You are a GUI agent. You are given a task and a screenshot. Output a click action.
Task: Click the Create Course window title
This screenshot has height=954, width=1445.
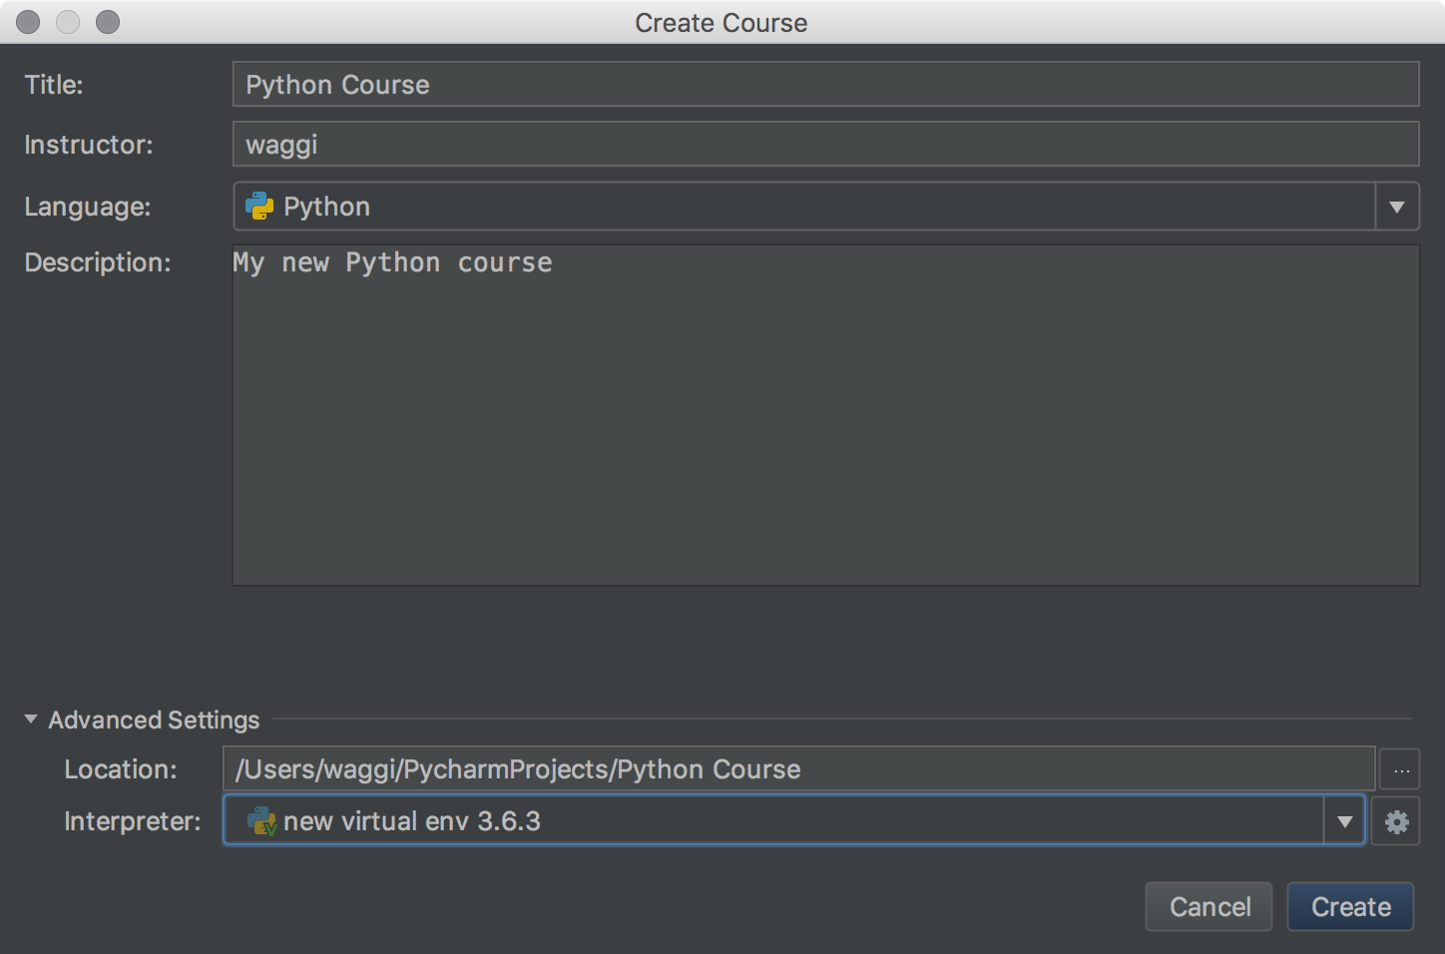(722, 23)
